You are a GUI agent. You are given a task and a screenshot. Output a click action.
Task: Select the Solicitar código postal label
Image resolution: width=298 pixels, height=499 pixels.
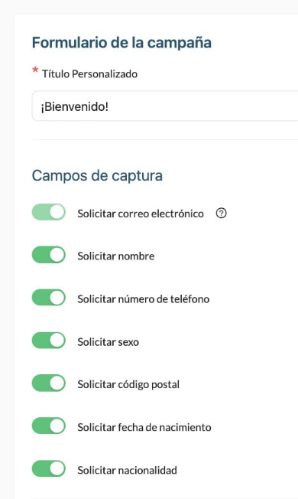tap(128, 384)
